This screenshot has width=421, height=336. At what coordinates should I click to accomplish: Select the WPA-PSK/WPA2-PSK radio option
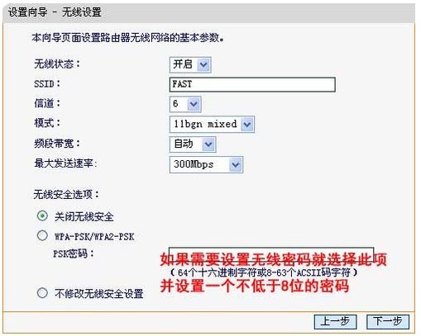point(42,235)
